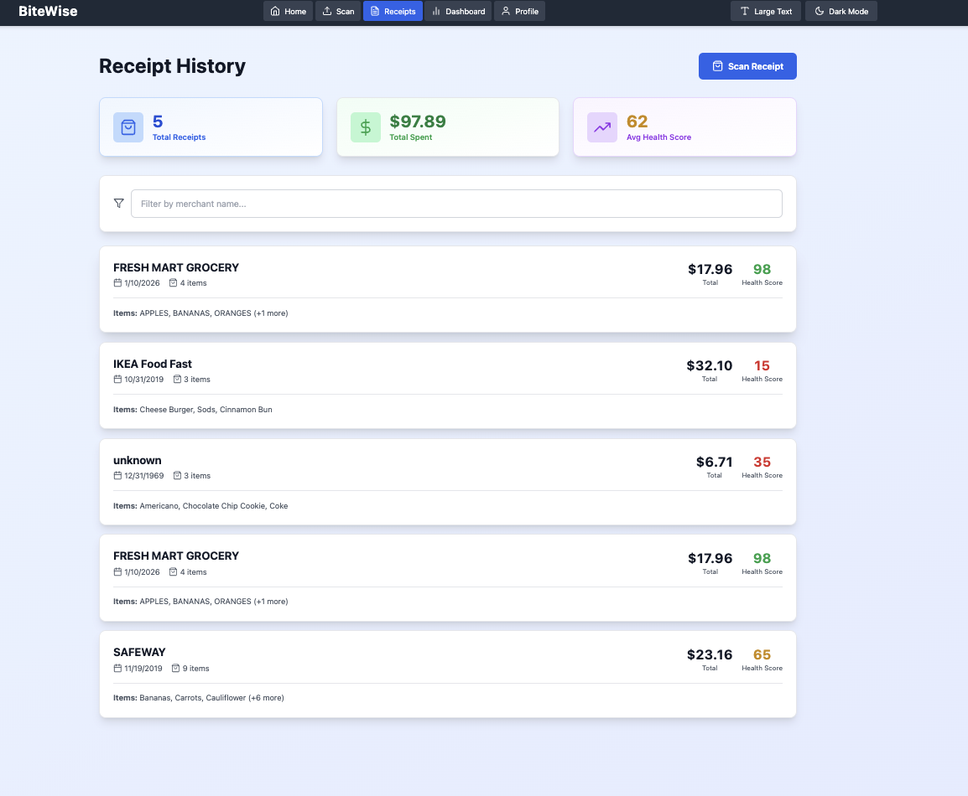Open the Profile tab
Screen dimensions: 968x796
coord(520,11)
